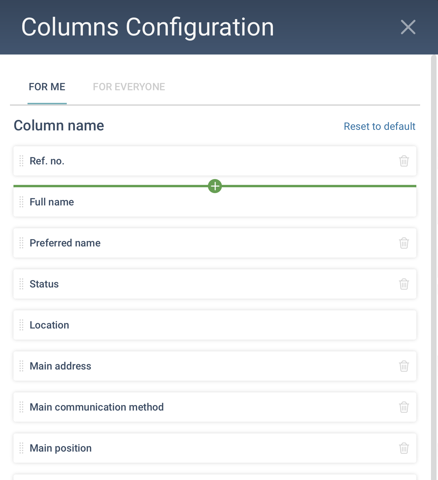Image resolution: width=438 pixels, height=480 pixels.
Task: Click the Main communication method row
Action: click(215, 407)
